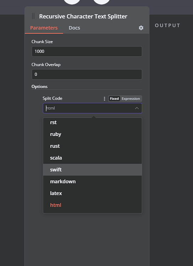Focus the Chunk Size input field
This screenshot has width=193, height=266.
tap(87, 51)
